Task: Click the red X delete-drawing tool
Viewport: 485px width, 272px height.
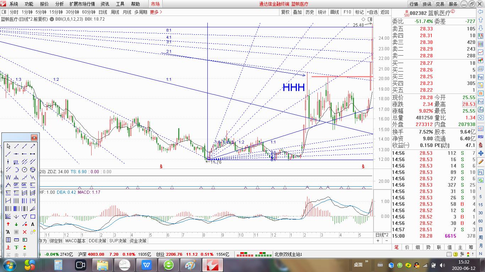Action: click(x=24, y=232)
